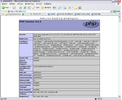
Task: Click 'php, file, http, ftp, compress.zlib' value
Action: click(45, 92)
